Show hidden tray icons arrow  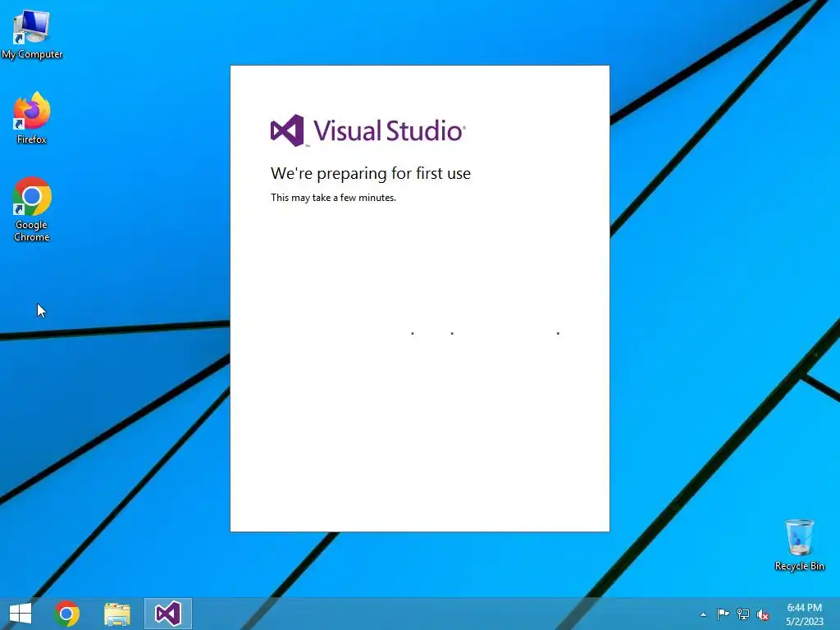coord(703,614)
